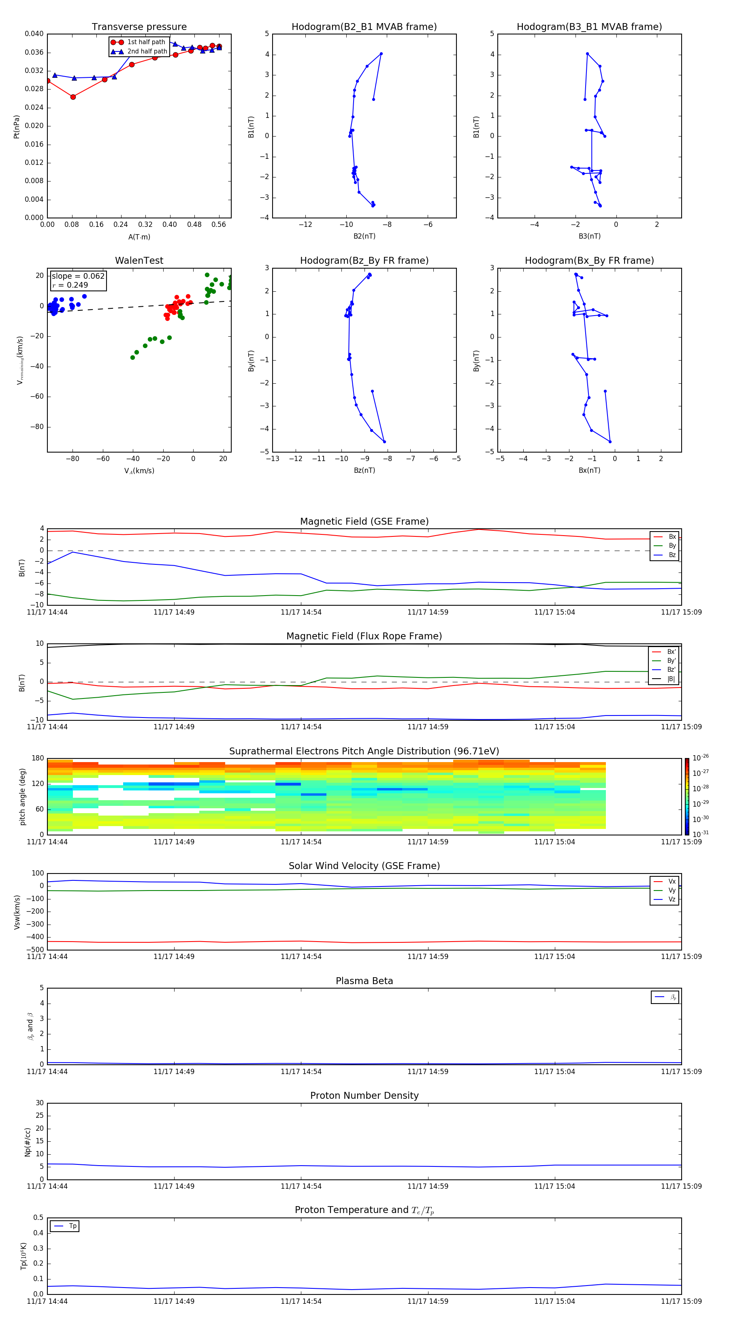Click the "Transverse pressure" plot title

139,26
